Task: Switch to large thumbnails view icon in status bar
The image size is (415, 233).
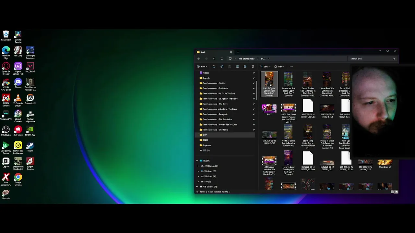Action: (x=396, y=192)
